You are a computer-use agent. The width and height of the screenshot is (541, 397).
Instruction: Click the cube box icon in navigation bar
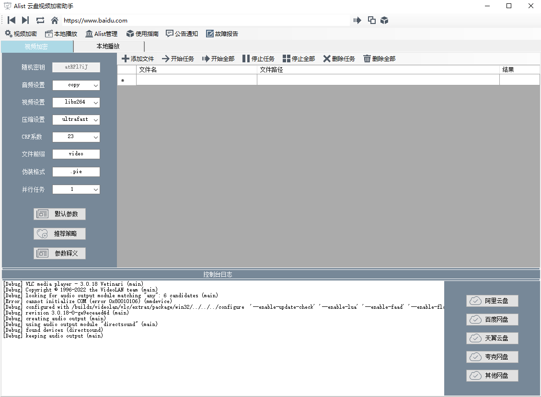point(384,20)
